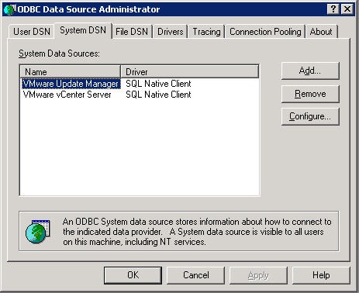Click the Configure... button
The height and width of the screenshot is (293, 359).
(x=310, y=116)
